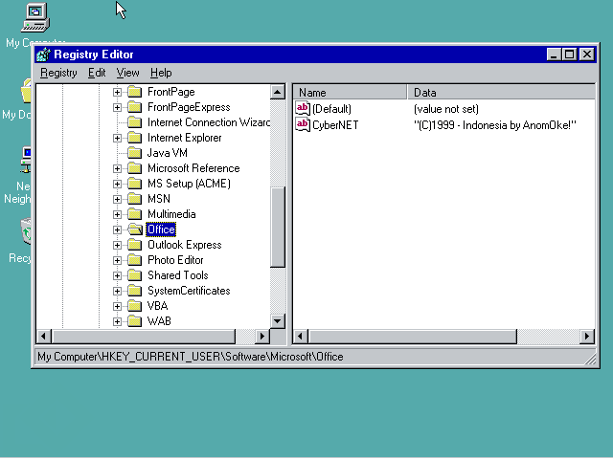Click the WAB folder icon
The height and width of the screenshot is (459, 613).
(x=134, y=321)
